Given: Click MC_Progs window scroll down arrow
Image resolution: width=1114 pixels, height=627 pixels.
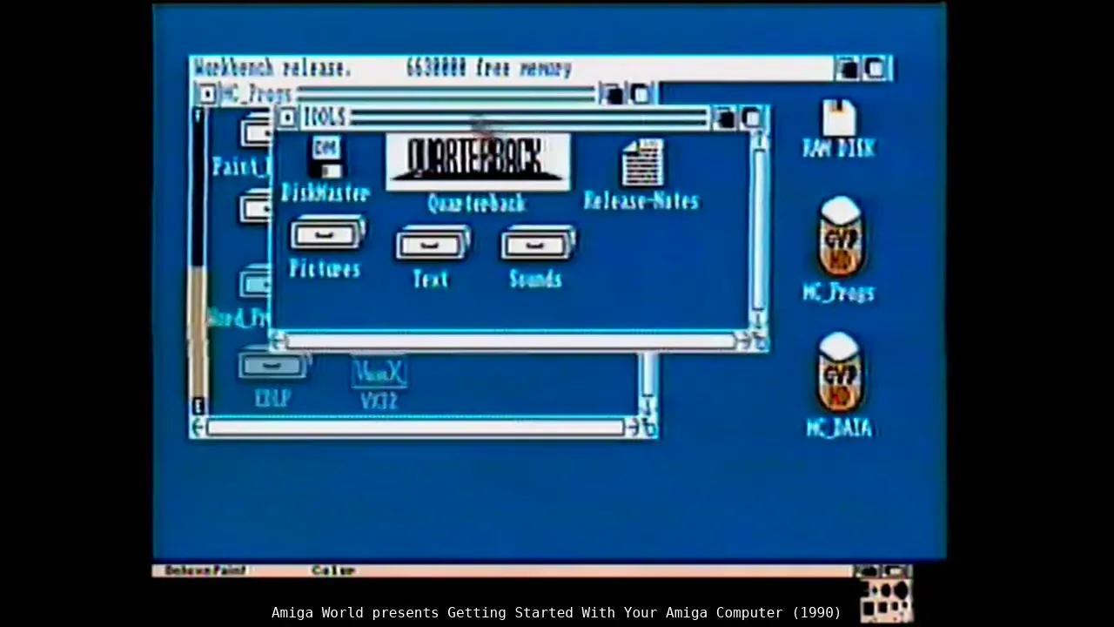Looking at the screenshot, I should coord(648,407).
